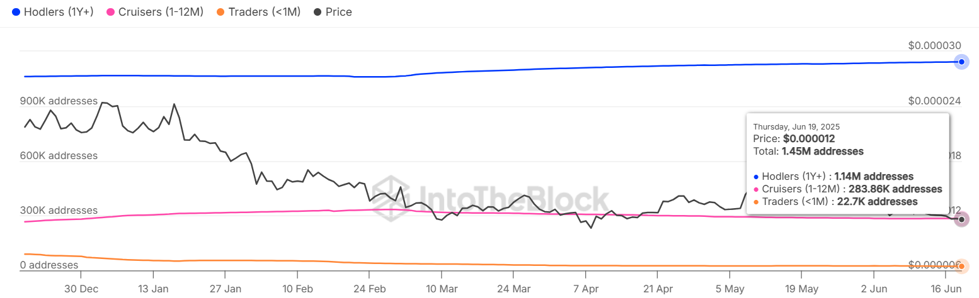Viewport: 979px width, 298px height.
Task: Click the orange Traders legend dot
Action: click(x=220, y=12)
